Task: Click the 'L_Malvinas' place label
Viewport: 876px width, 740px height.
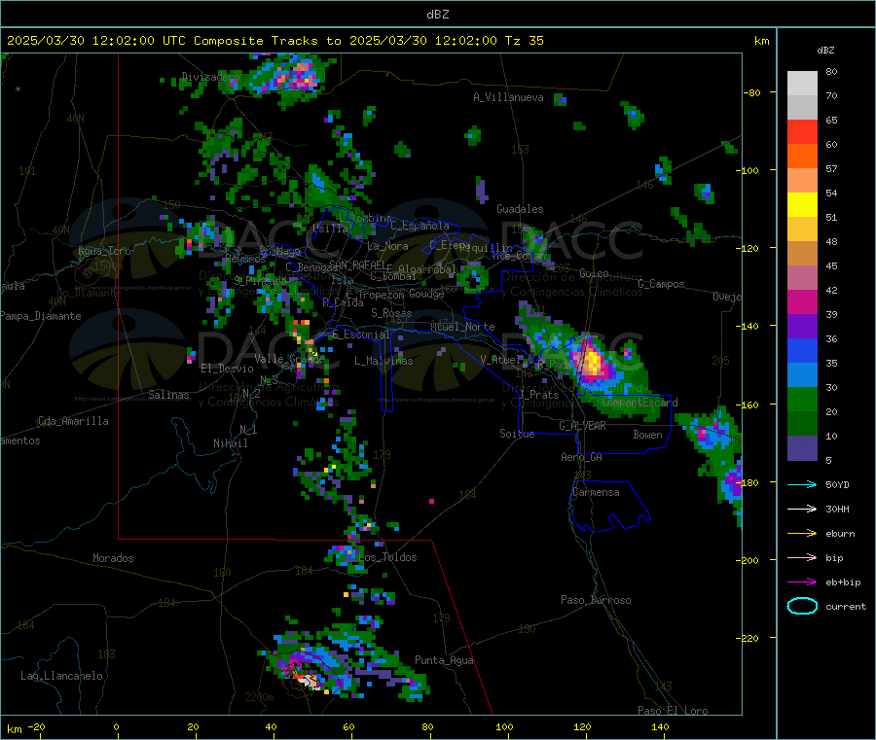Action: (383, 361)
